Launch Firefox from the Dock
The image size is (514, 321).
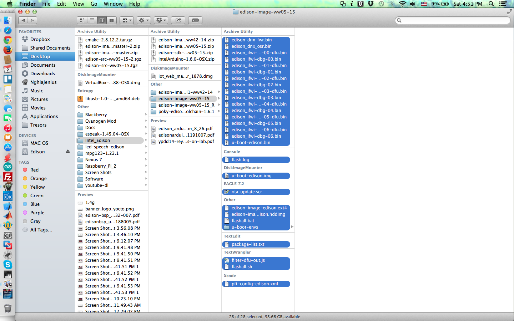7,50
